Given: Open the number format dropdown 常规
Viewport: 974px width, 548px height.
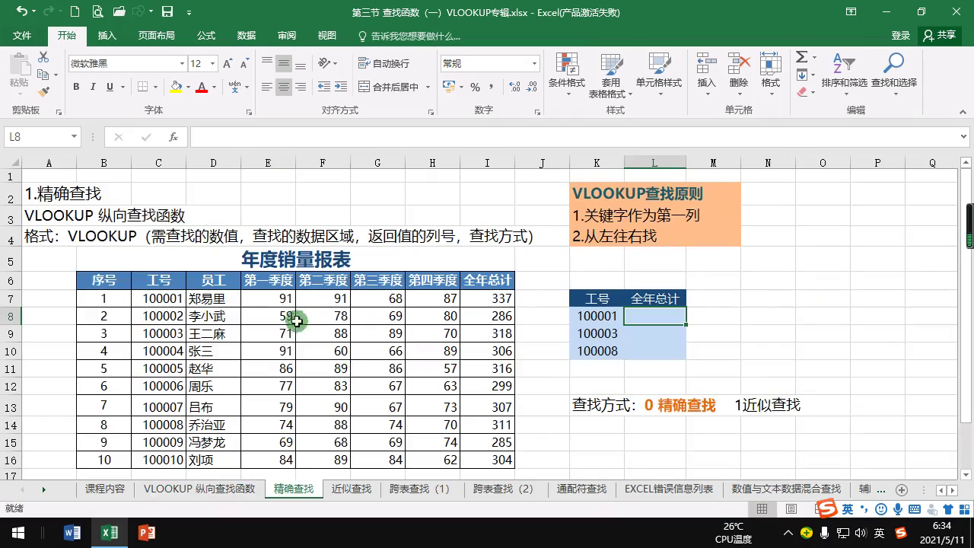Looking at the screenshot, I should pyautogui.click(x=535, y=64).
